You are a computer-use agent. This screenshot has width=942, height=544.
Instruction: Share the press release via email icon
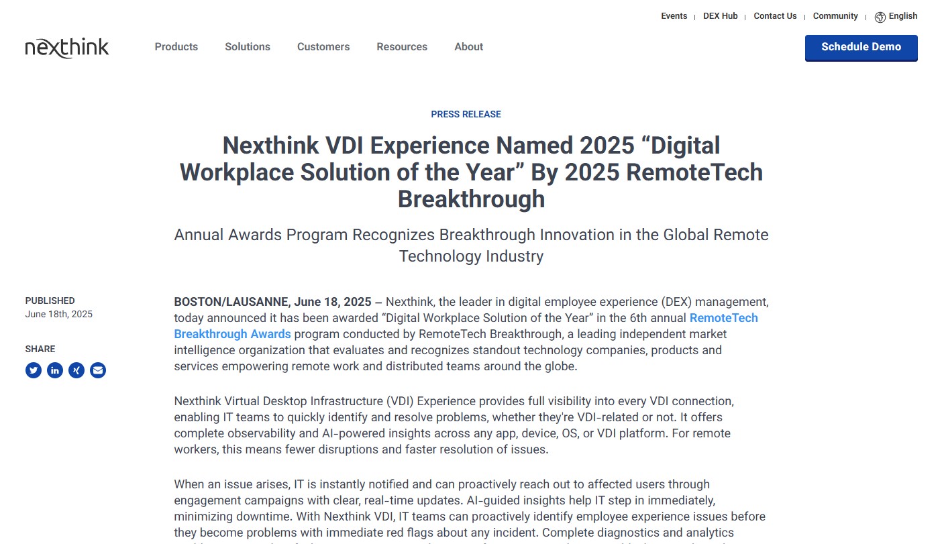click(x=98, y=370)
